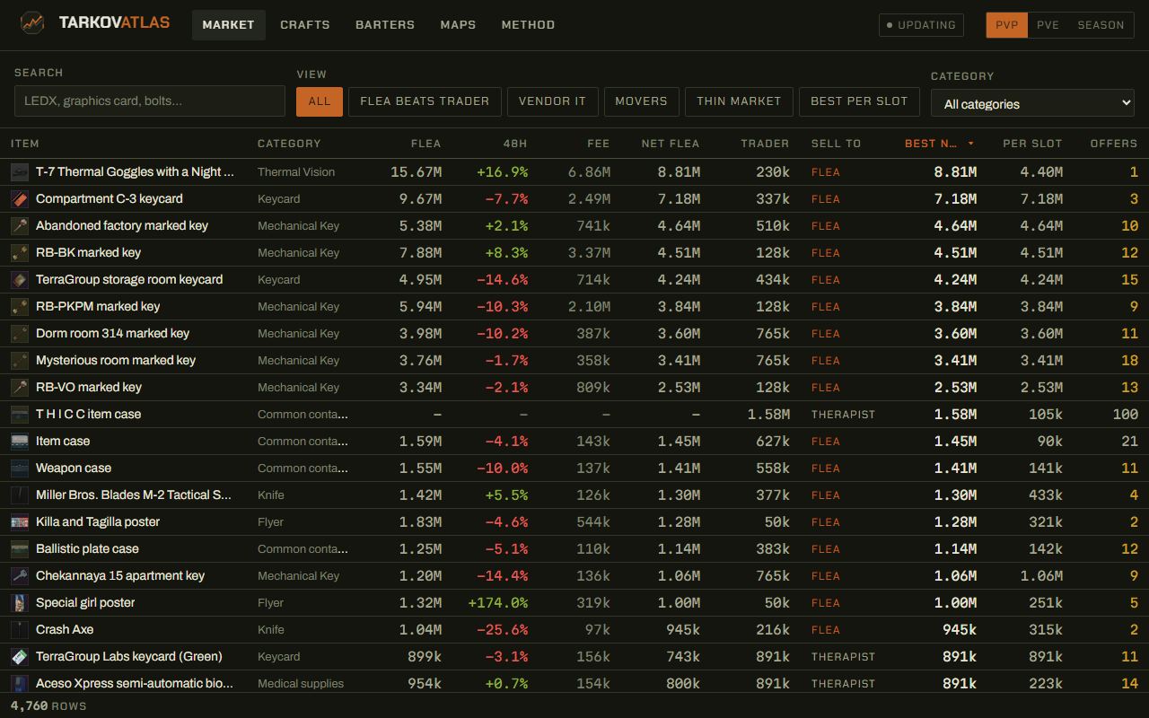The width and height of the screenshot is (1149, 718).
Task: Open the Crafts tab
Action: pyautogui.click(x=305, y=25)
